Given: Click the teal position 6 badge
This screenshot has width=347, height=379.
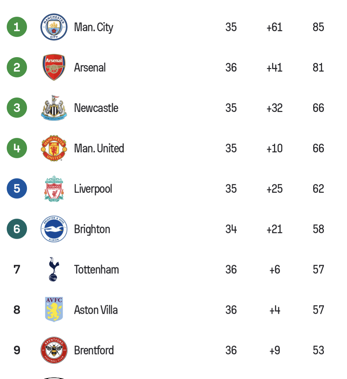Looking at the screenshot, I should pyautogui.click(x=17, y=229).
